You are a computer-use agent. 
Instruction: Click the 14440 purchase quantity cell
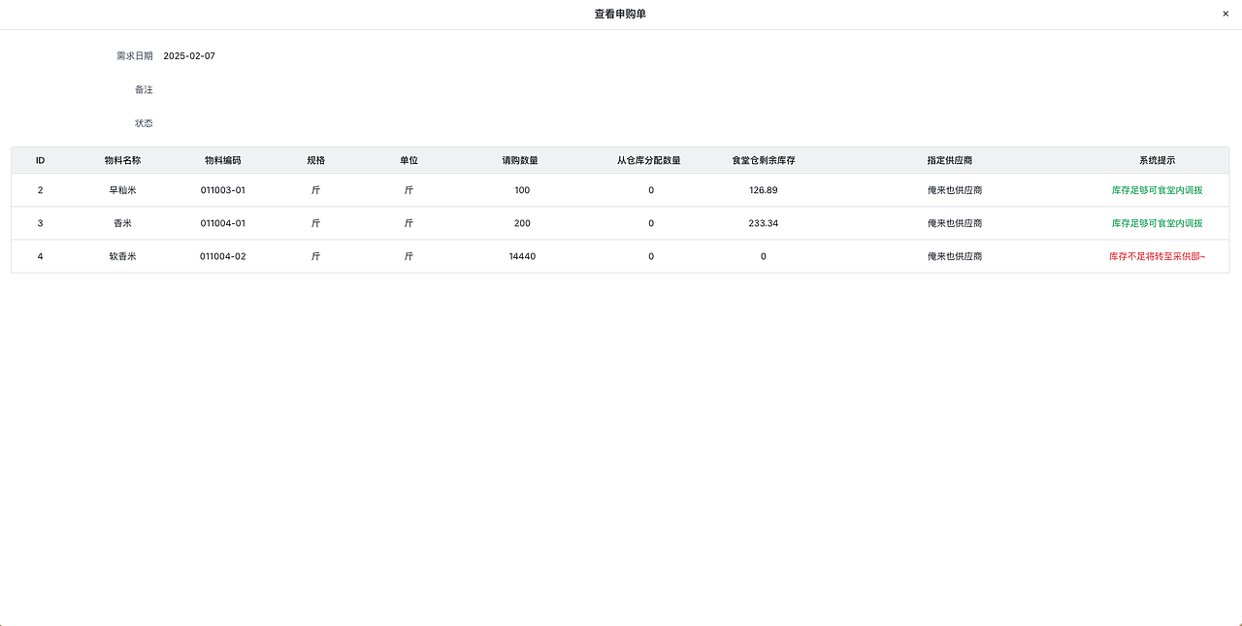point(522,256)
